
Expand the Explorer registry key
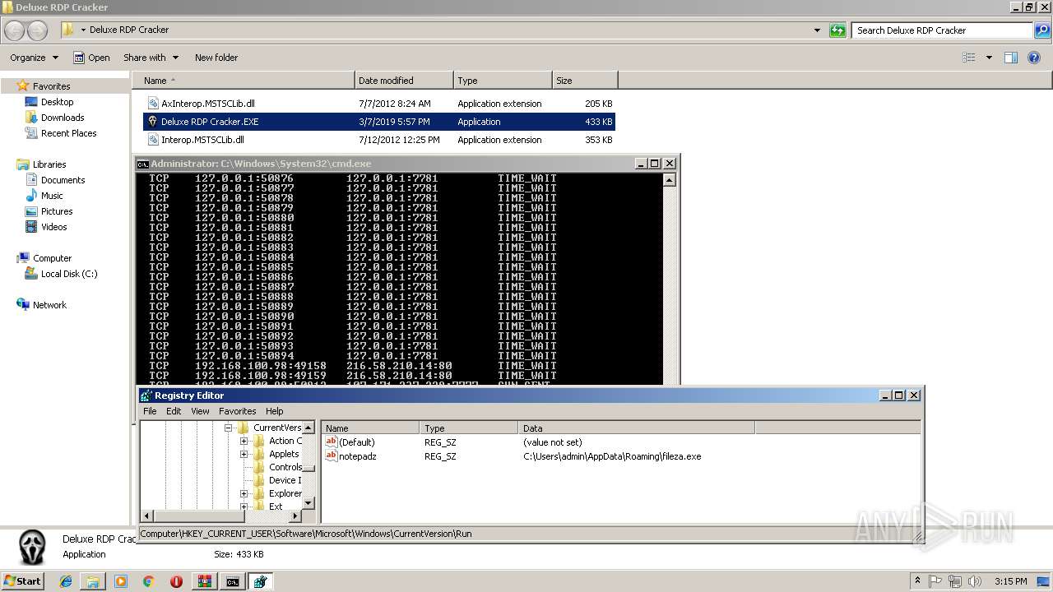click(244, 493)
